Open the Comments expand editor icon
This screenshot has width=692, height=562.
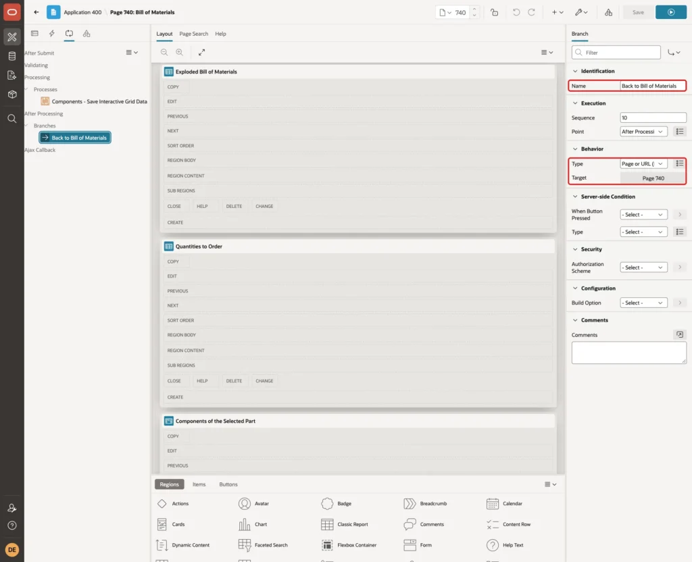pos(680,335)
